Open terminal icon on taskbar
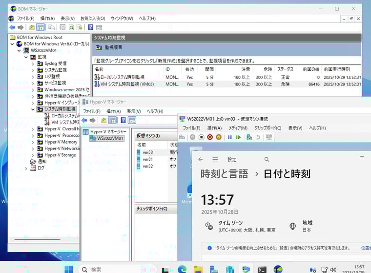 pos(262,269)
